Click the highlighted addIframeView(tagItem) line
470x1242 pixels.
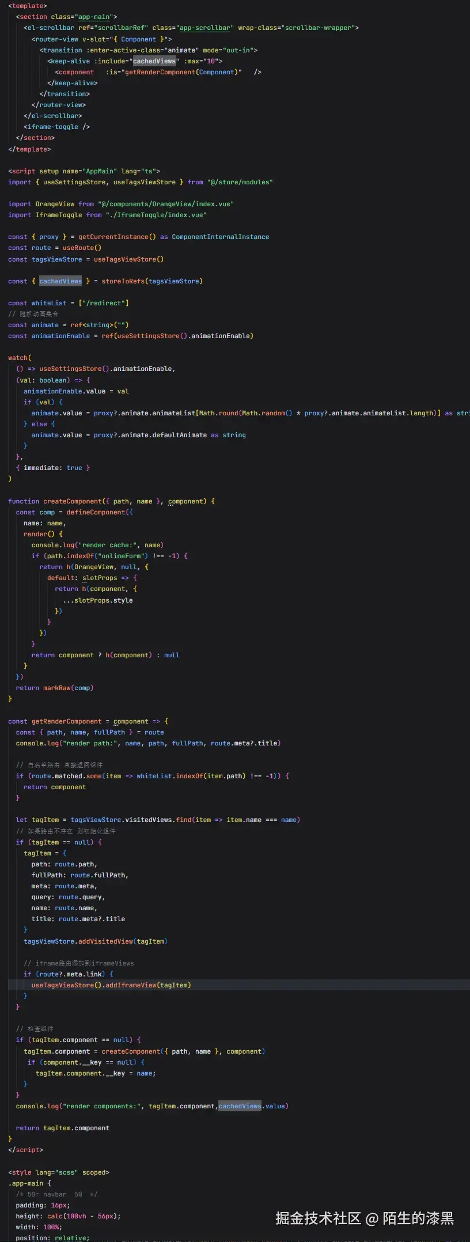tap(111, 985)
